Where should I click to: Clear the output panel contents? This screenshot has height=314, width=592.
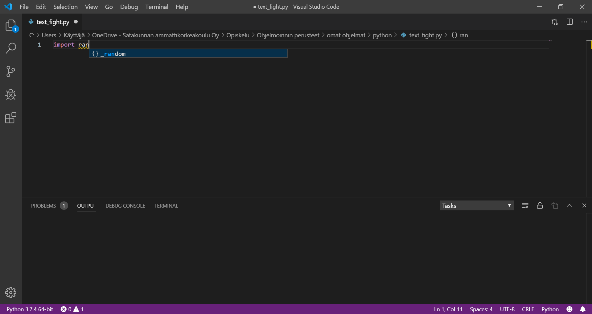click(525, 206)
